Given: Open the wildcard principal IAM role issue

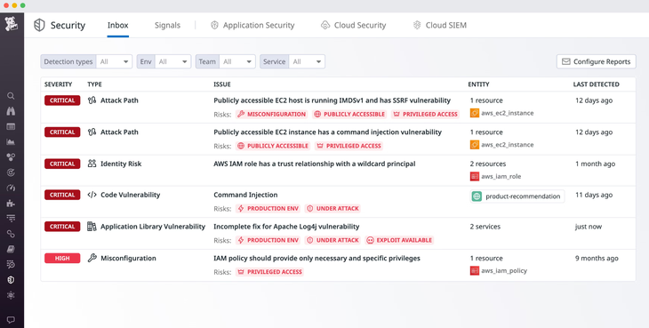Looking at the screenshot, I should point(315,164).
